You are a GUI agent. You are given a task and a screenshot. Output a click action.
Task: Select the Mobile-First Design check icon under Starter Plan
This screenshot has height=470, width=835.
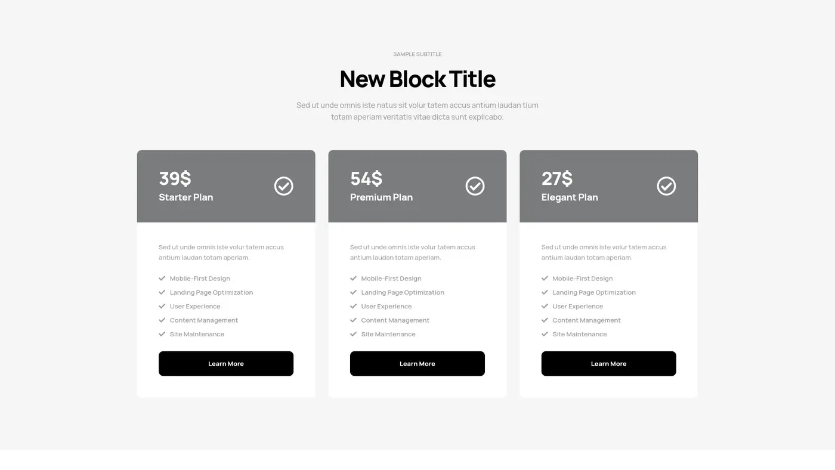click(x=161, y=278)
